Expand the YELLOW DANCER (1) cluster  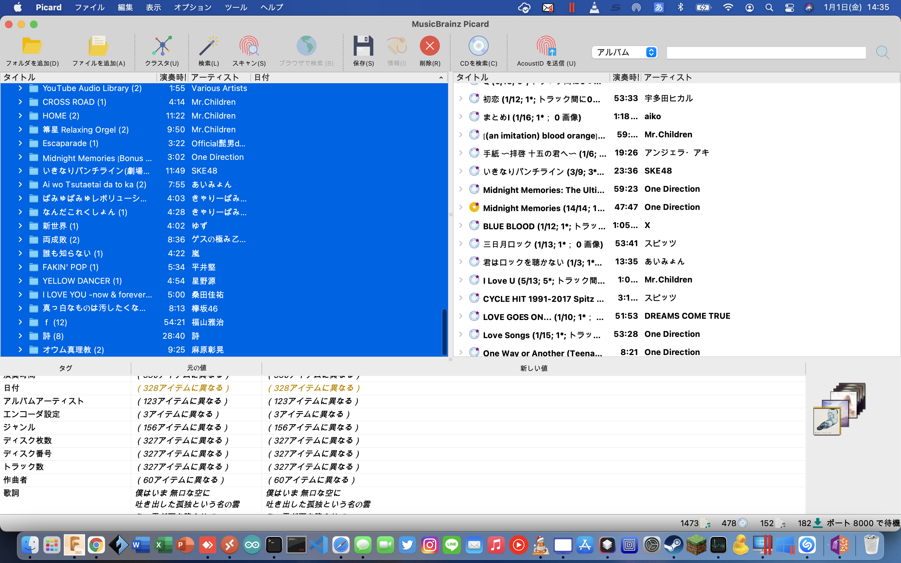tap(20, 280)
